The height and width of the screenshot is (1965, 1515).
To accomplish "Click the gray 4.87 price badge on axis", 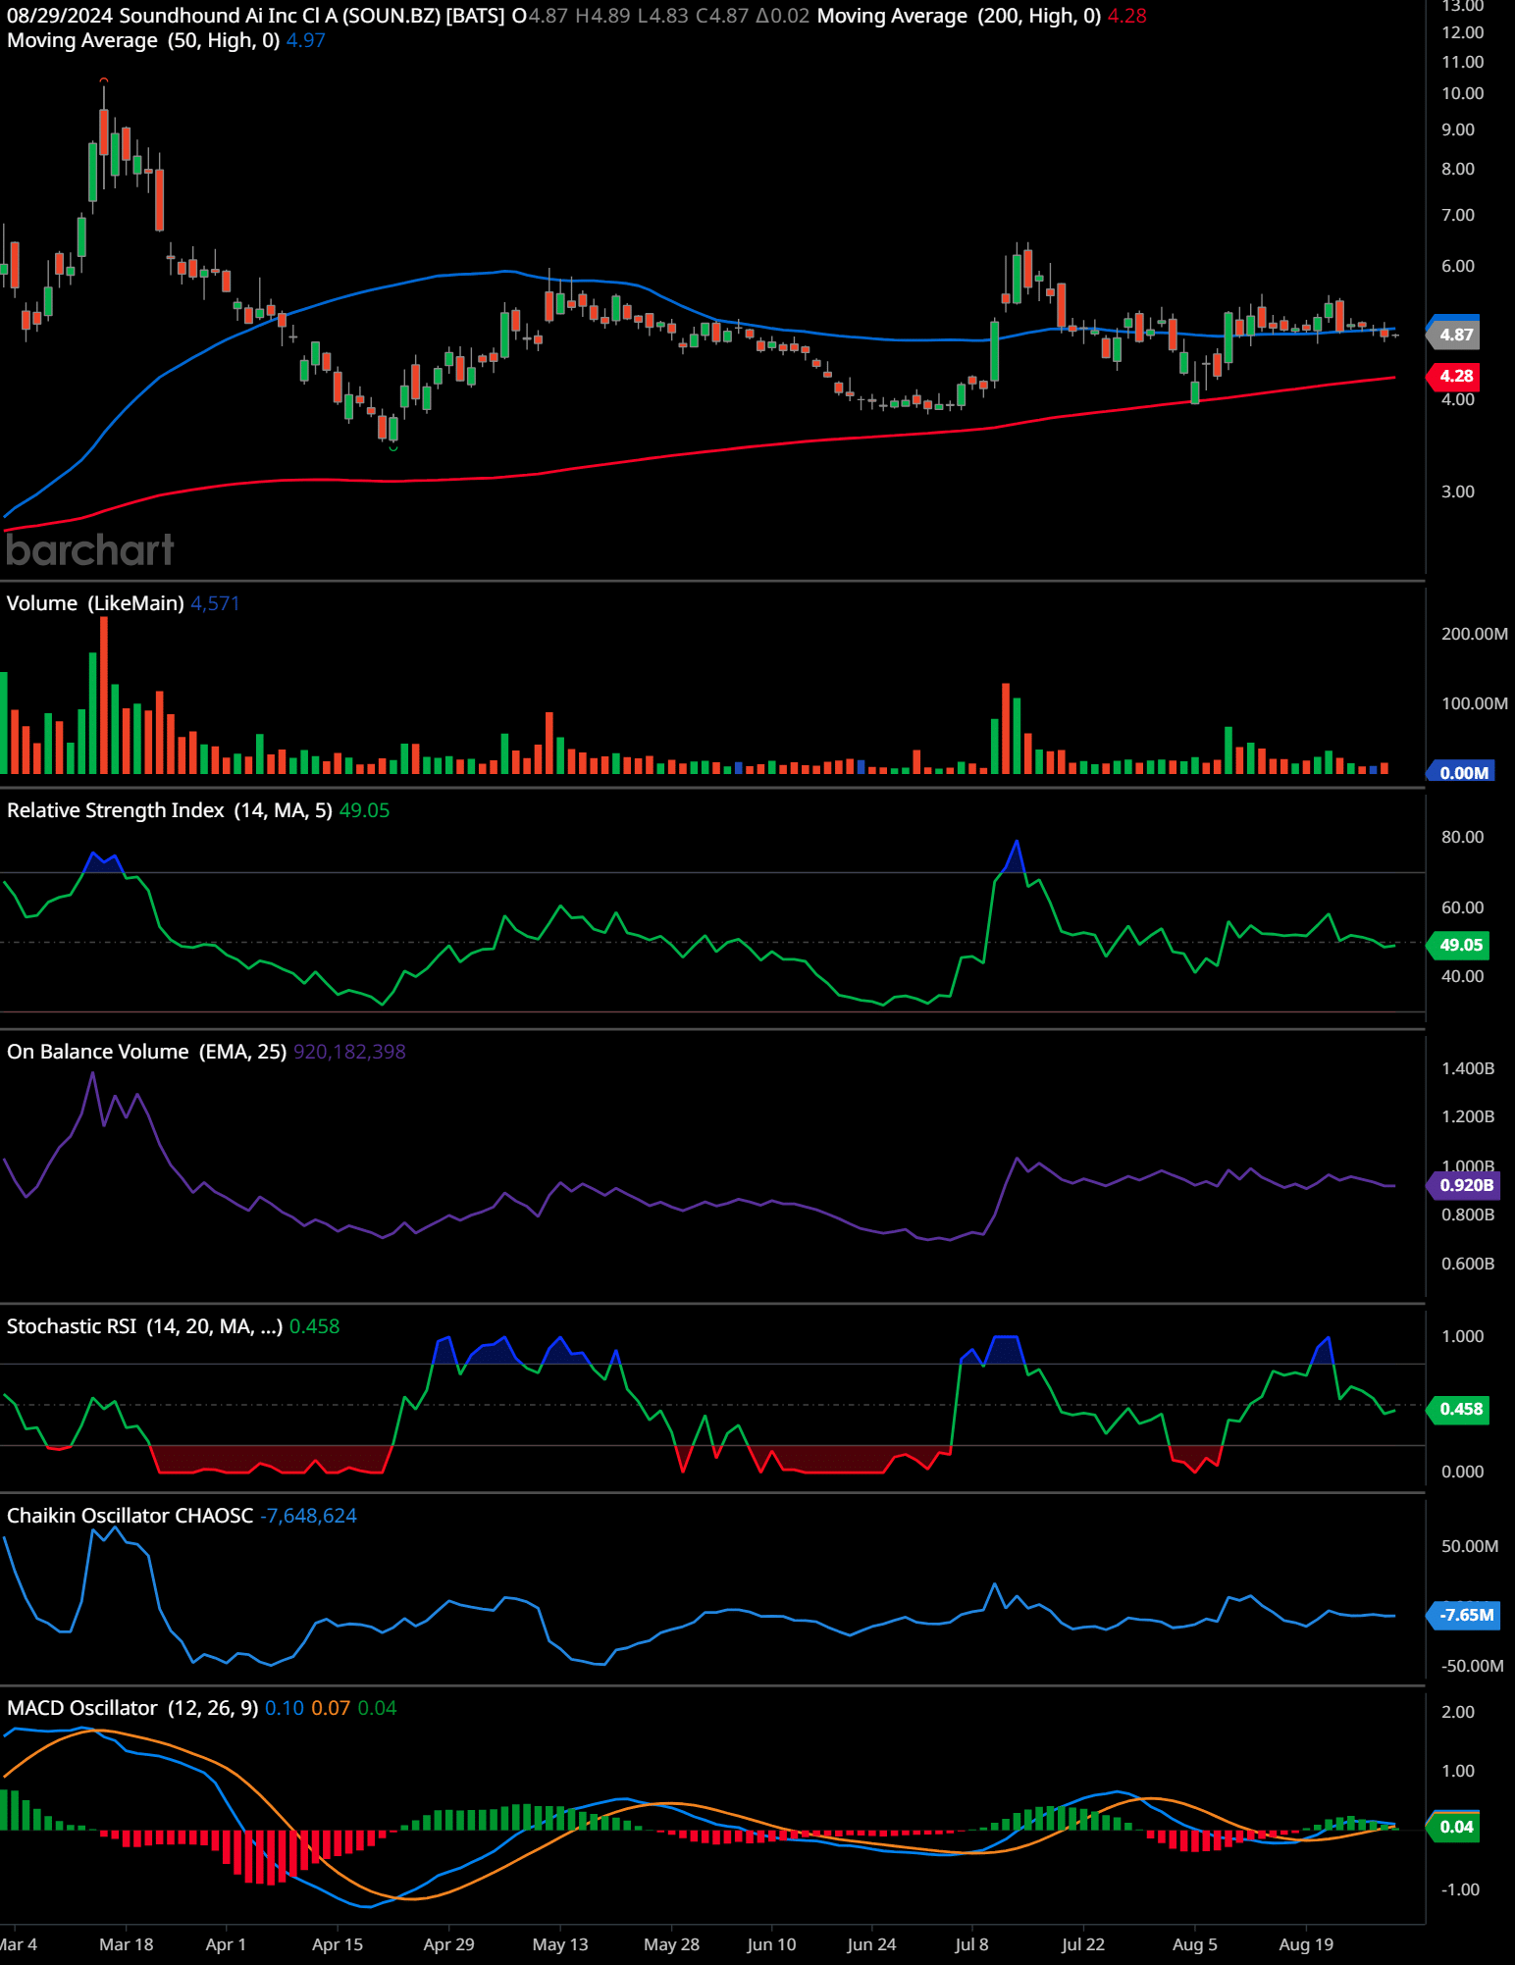I will tap(1455, 335).
